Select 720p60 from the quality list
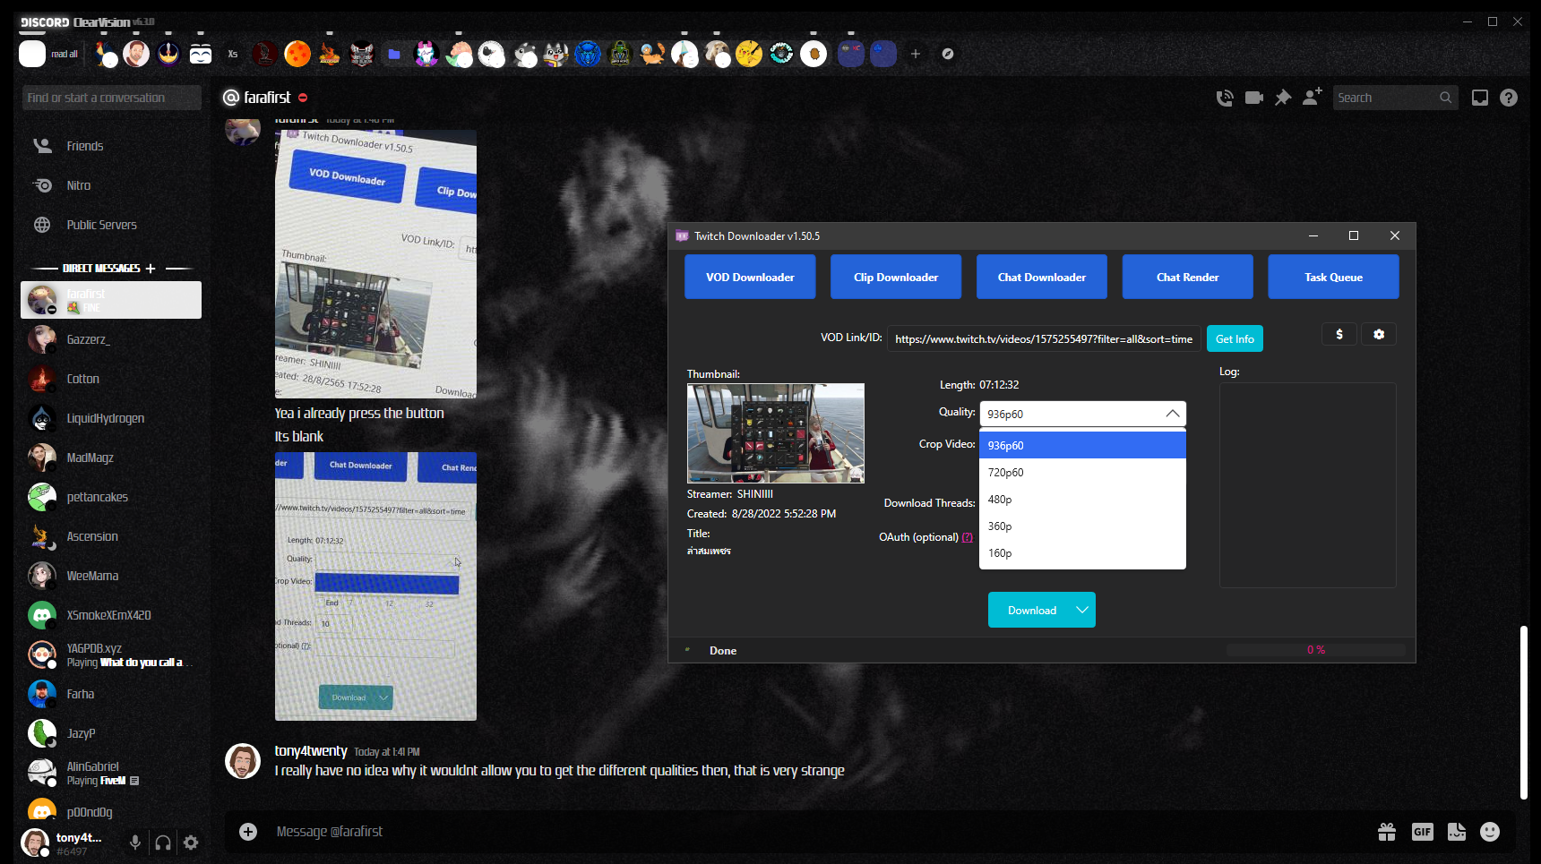The image size is (1541, 864). click(1005, 472)
